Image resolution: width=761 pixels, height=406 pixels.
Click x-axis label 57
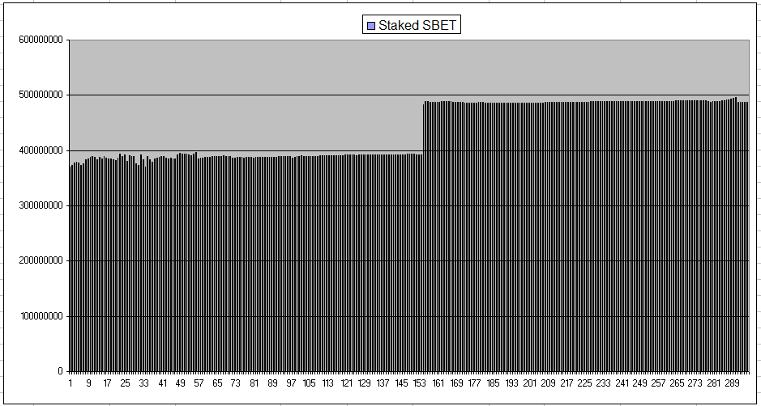(x=199, y=383)
